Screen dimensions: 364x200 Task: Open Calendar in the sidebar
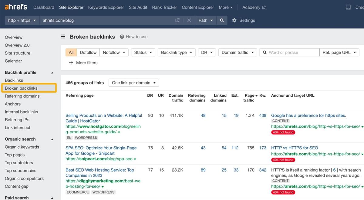point(13,61)
